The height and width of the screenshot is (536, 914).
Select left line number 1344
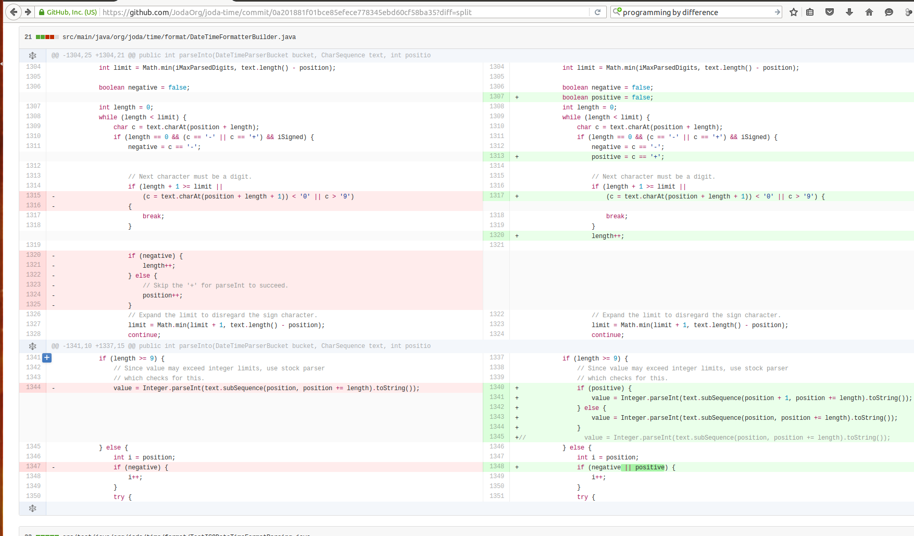click(x=33, y=388)
